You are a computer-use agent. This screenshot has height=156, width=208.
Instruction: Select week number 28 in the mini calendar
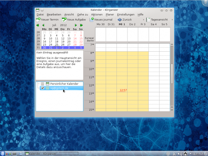[x=38, y=38]
